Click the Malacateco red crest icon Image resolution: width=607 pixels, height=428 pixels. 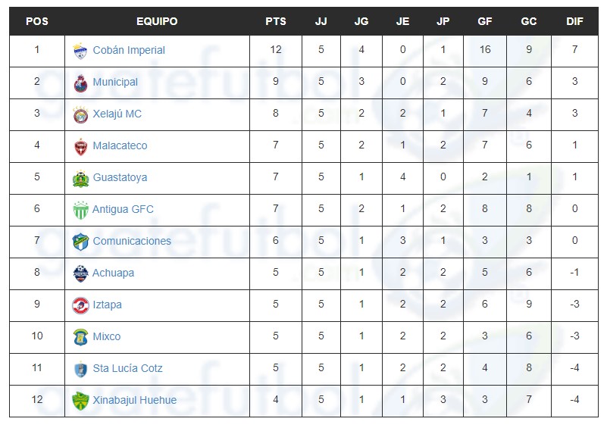point(80,147)
